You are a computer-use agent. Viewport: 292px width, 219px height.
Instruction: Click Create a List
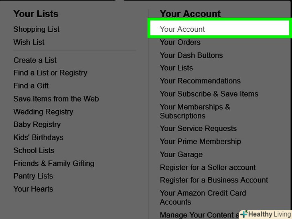pos(35,60)
